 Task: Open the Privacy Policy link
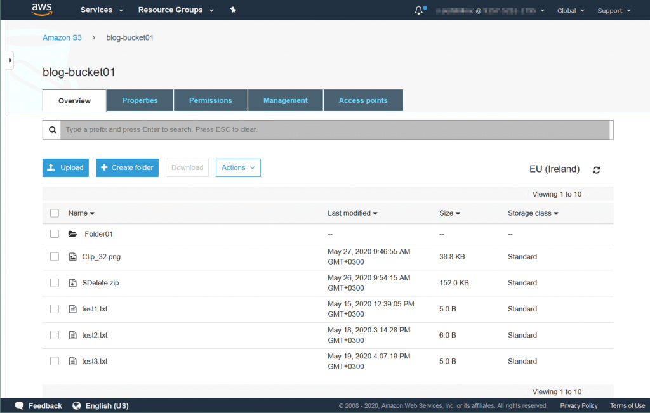(578, 405)
